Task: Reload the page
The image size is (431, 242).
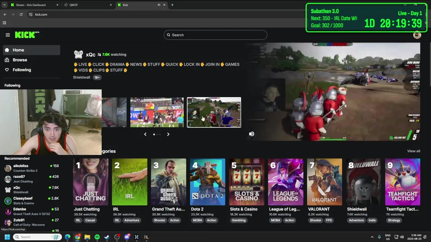Action: [x=21, y=14]
